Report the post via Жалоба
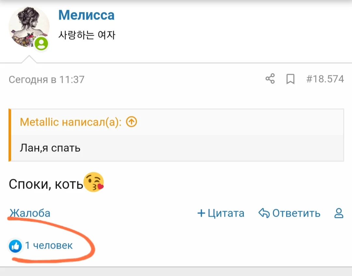The height and width of the screenshot is (276, 352). point(30,213)
